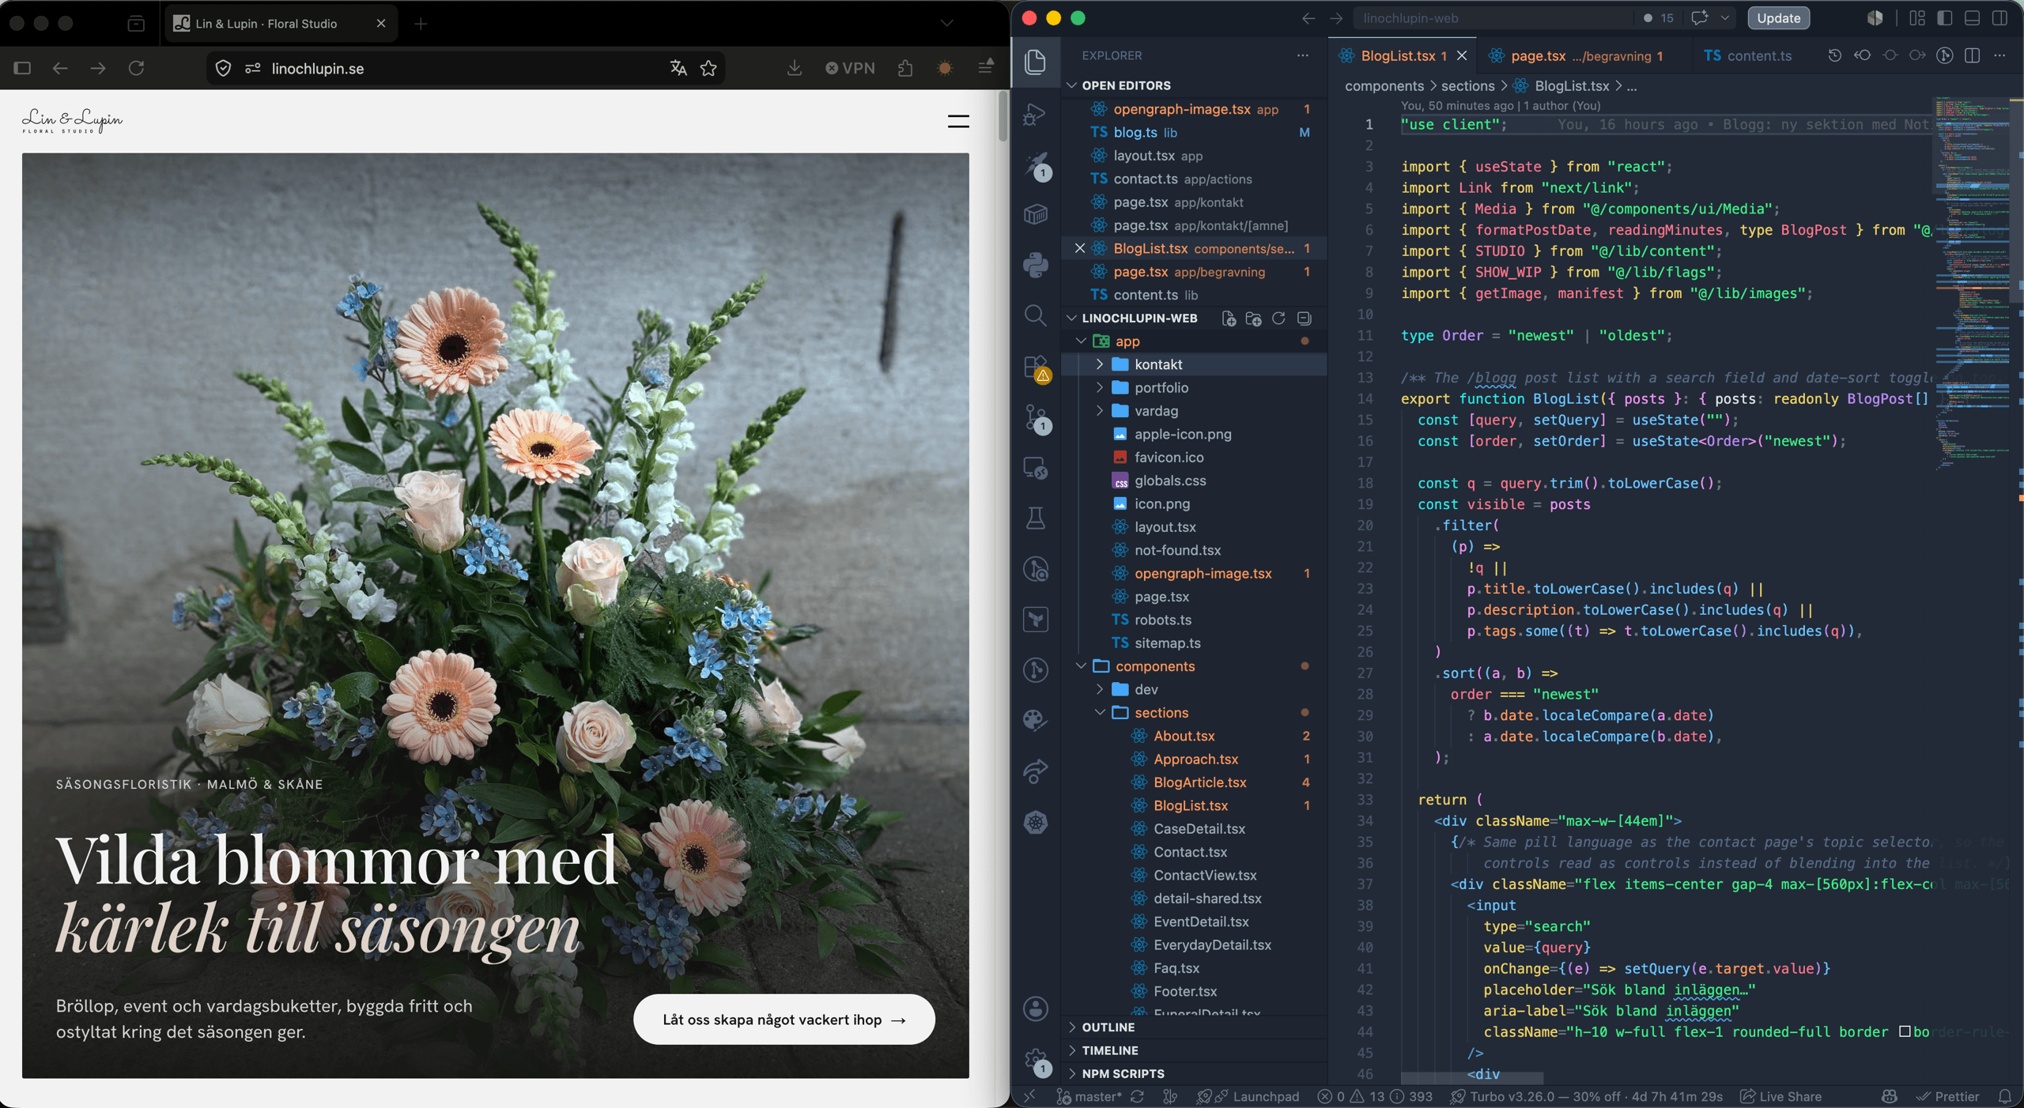Screen dimensions: 2024x1108
Task: Click 'Låt oss skapa något vackert ihop' button
Action: point(784,1019)
